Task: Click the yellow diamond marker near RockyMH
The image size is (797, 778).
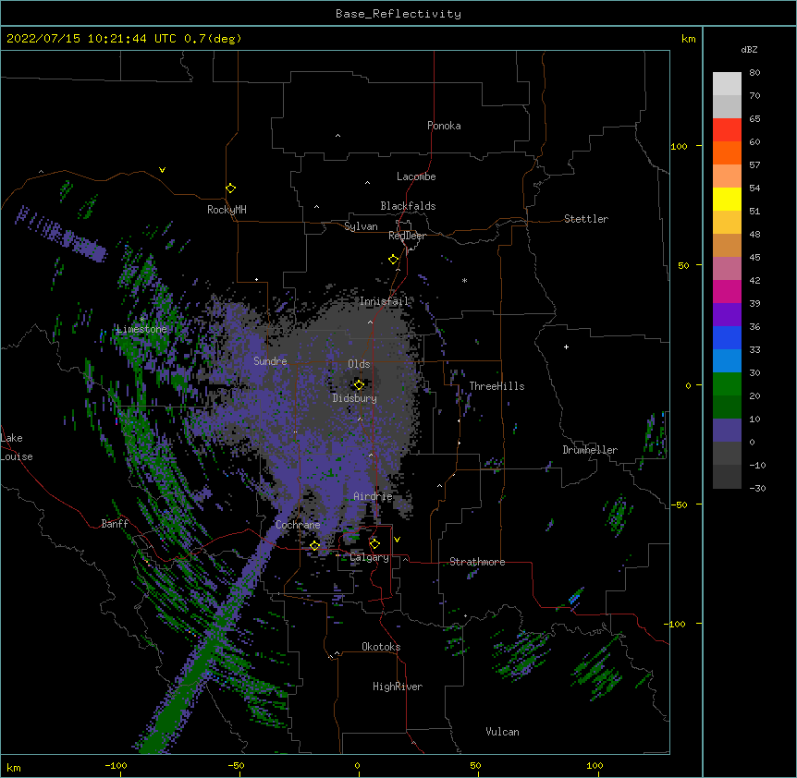Action: [230, 188]
